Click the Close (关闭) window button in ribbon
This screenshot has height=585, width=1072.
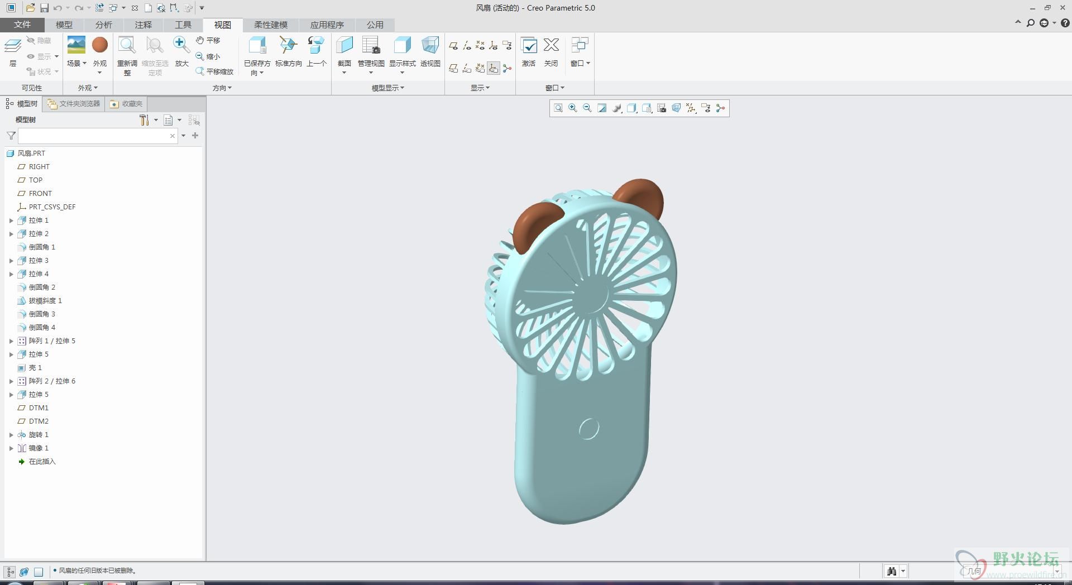[x=551, y=52]
